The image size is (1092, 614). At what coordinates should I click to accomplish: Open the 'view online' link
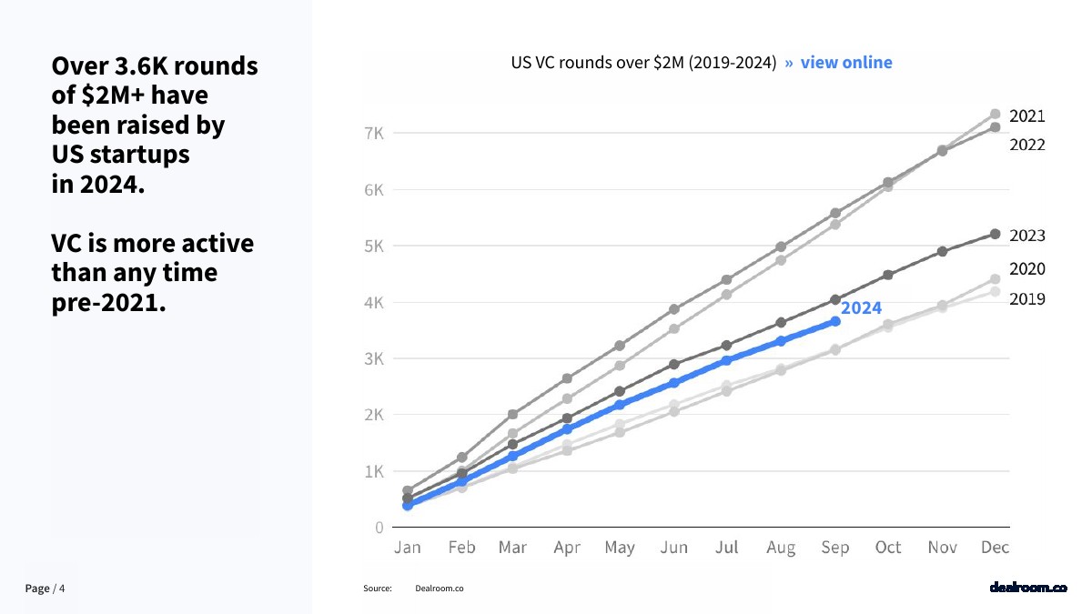click(846, 63)
